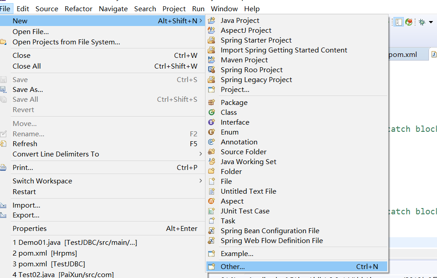Click the Spring Bean Configuration File icon
The height and width of the screenshot is (278, 437).
pyautogui.click(x=211, y=230)
